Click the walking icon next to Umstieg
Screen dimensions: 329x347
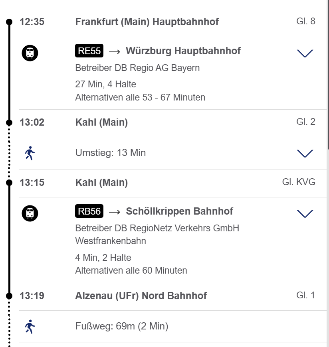click(30, 153)
